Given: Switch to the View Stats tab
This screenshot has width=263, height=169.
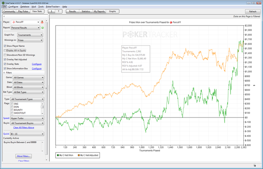Looking at the screenshot, I should [x=37, y=11].
